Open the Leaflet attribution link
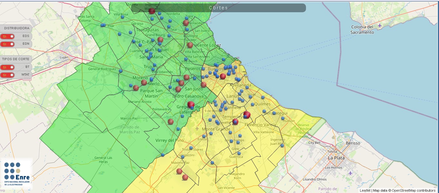 coord(365,190)
